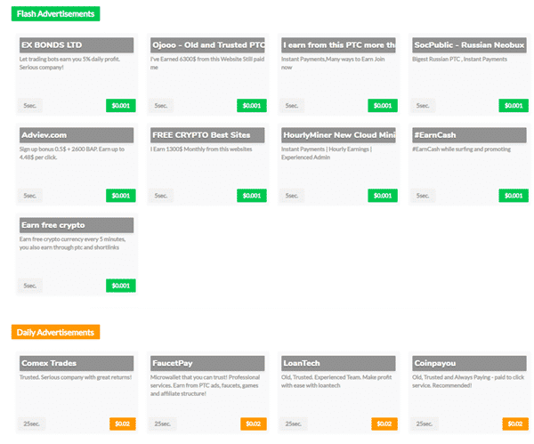Select 'Bigest Russian PTC , Instant Payments' text
The image size is (534, 444).
[x=459, y=59]
